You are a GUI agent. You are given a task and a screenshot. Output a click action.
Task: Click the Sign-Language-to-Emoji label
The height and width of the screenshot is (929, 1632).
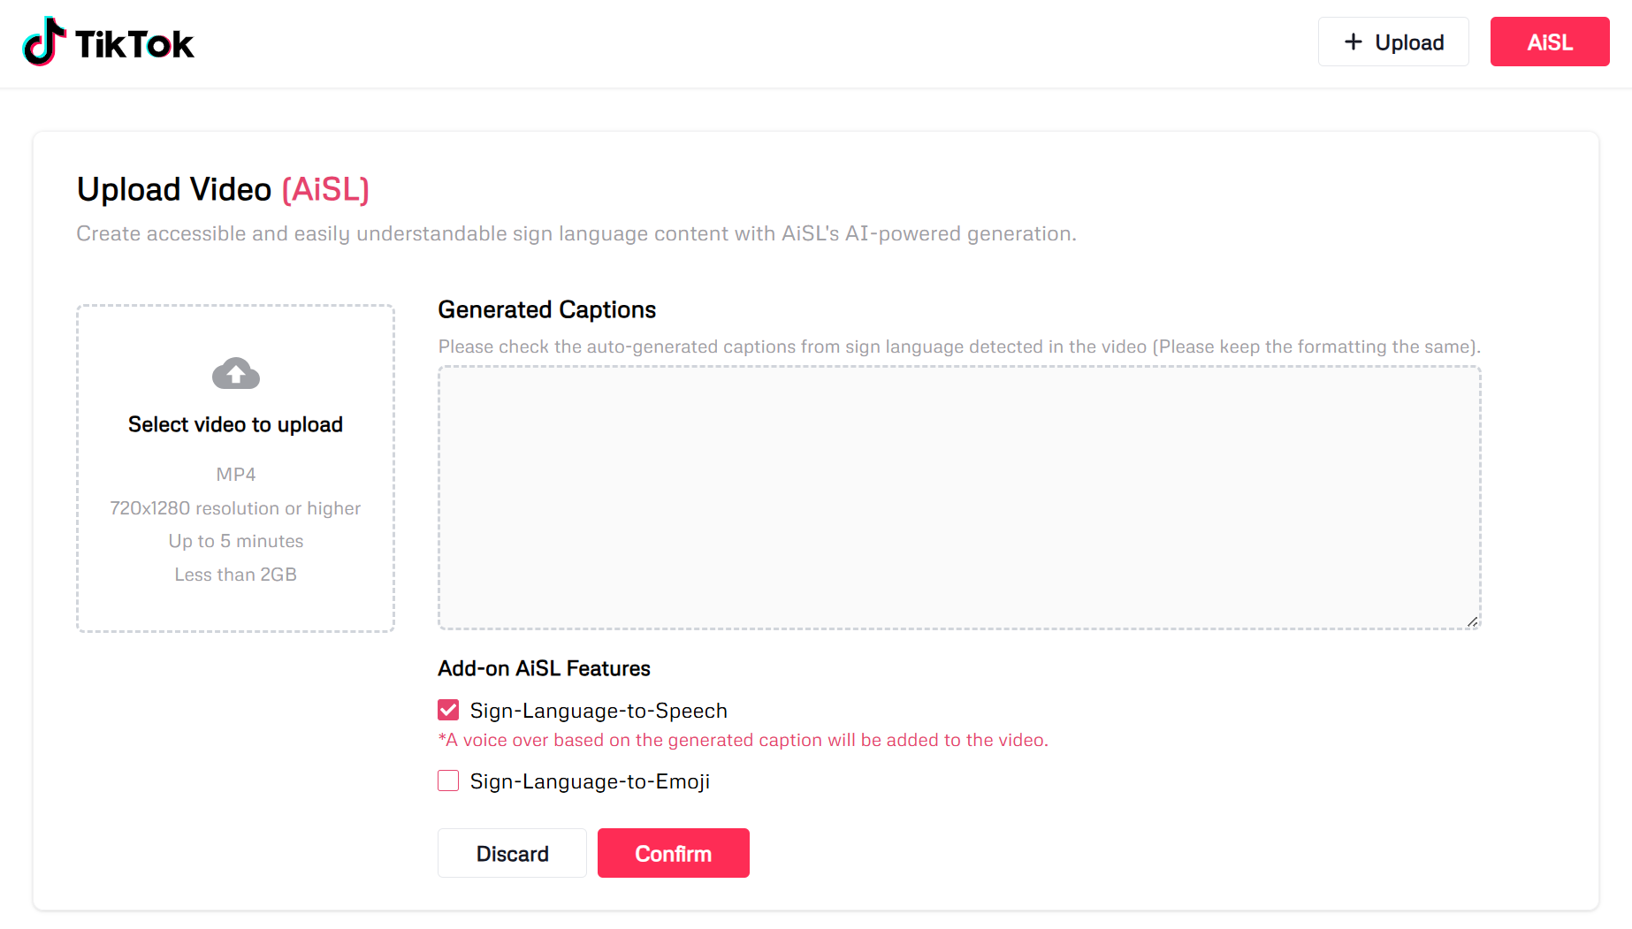pos(590,781)
